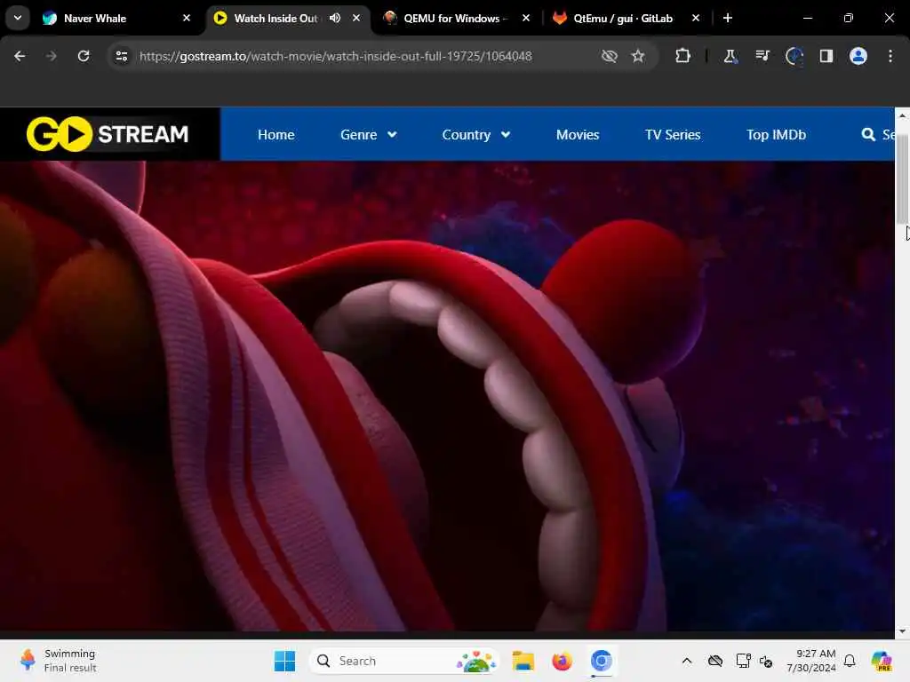
Task: Open File Explorer from the taskbar
Action: pyautogui.click(x=523, y=661)
